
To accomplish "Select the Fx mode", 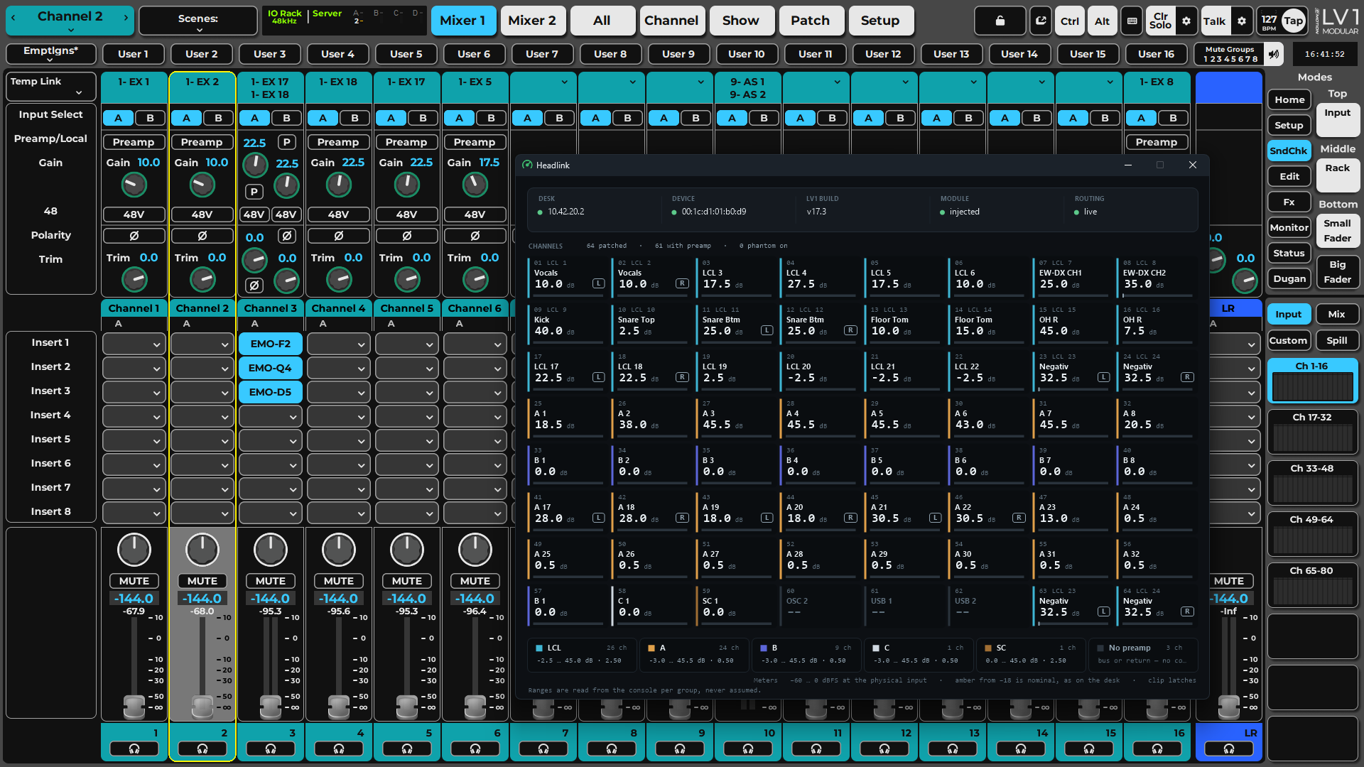I will [1289, 202].
